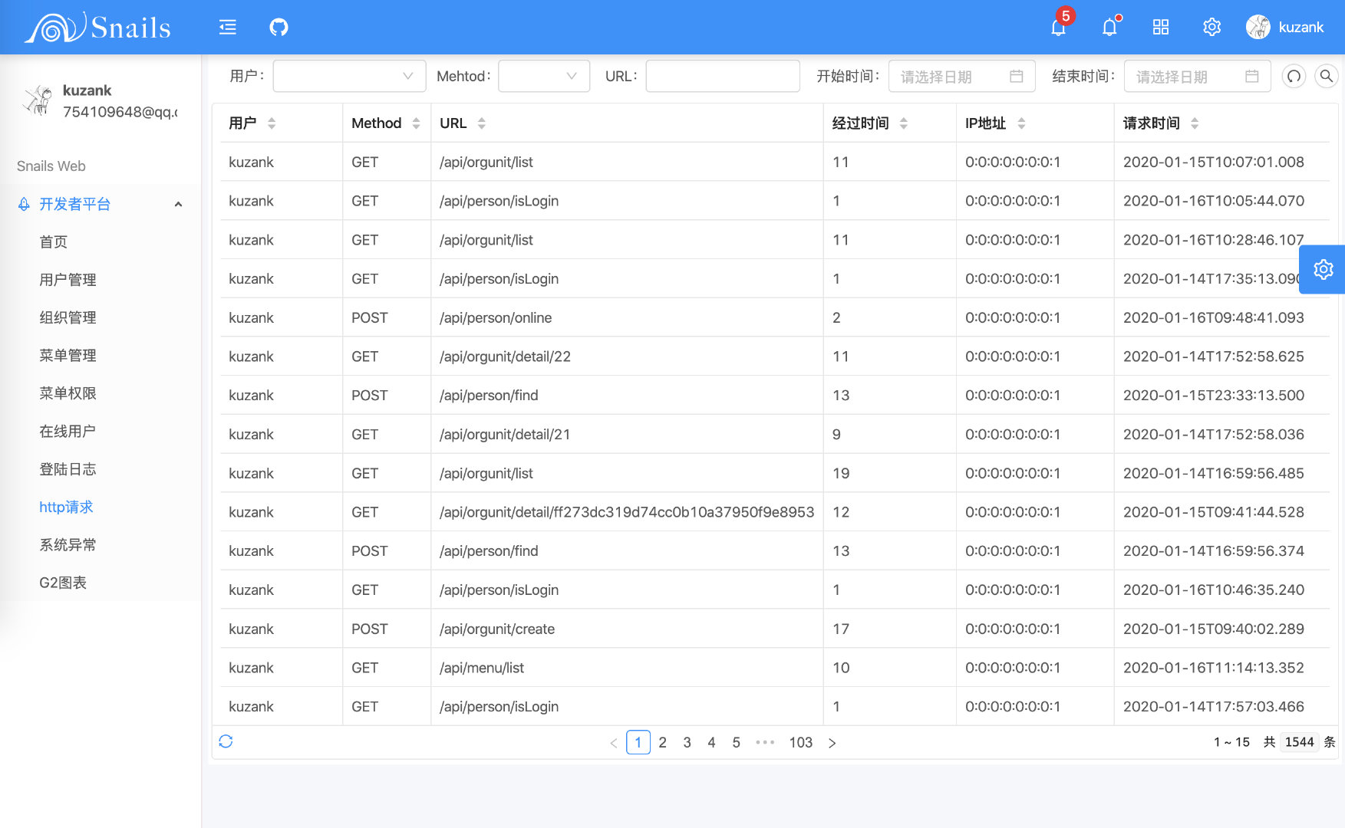Viewport: 1345px width, 828px height.
Task: Click the sidebar email 754109648@qq
Action: [120, 112]
